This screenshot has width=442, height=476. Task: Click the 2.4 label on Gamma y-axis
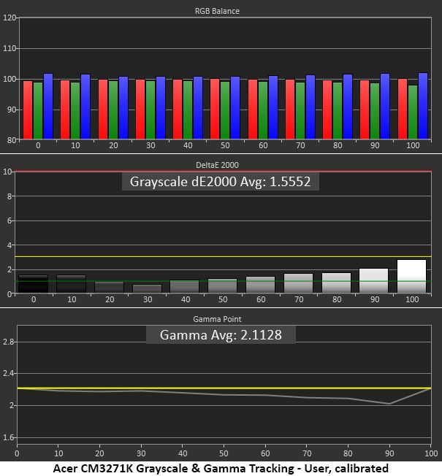[9, 373]
